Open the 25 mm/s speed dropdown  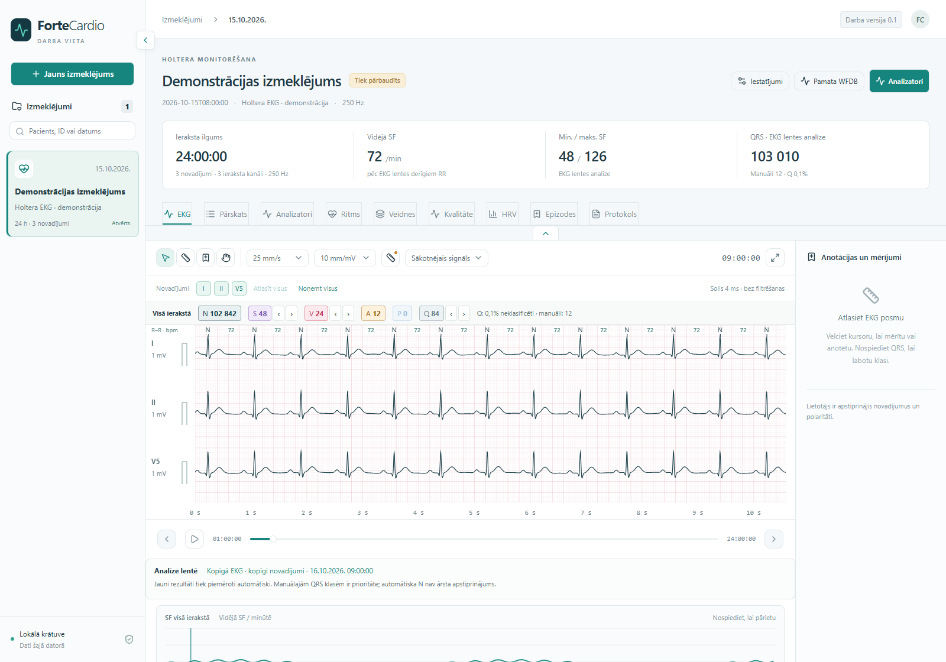[277, 258]
